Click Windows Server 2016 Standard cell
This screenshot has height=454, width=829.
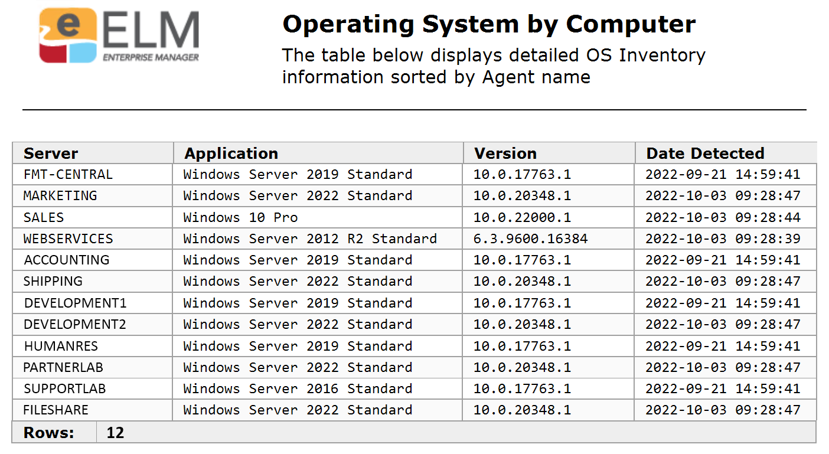tap(318, 388)
